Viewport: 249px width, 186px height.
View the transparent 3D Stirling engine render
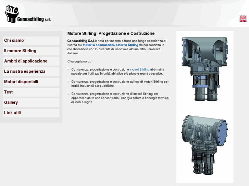coord(205,145)
